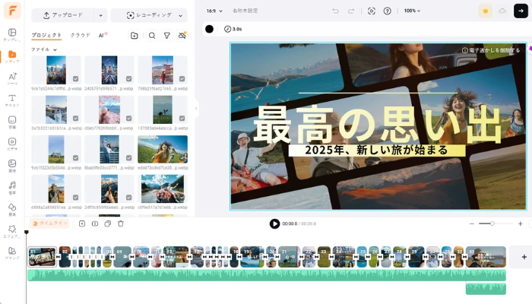Search the project media files

pos(152,35)
